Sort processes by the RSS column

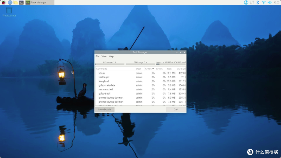click(x=171, y=69)
